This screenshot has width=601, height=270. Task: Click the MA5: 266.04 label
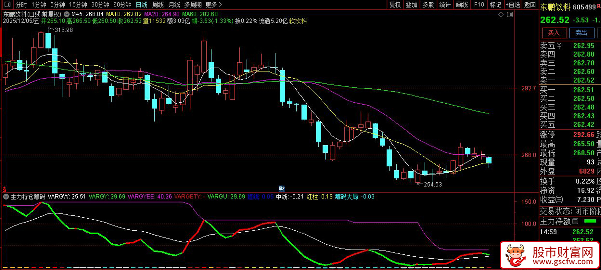click(x=88, y=14)
